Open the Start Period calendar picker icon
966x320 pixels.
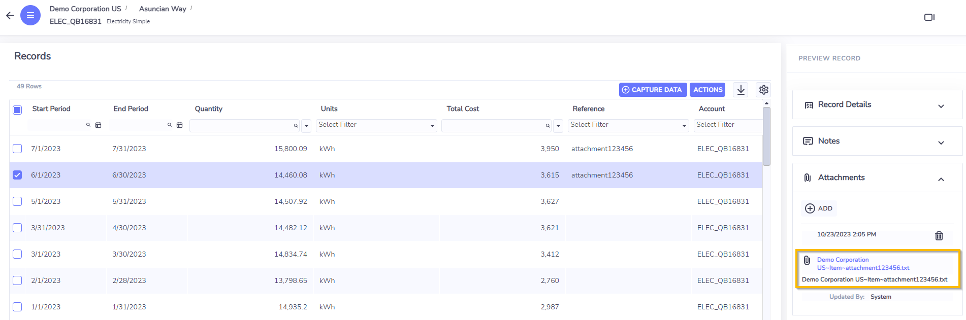tap(99, 125)
